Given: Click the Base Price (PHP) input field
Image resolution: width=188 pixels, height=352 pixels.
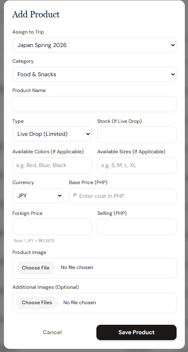Looking at the screenshot, I should (123, 196).
